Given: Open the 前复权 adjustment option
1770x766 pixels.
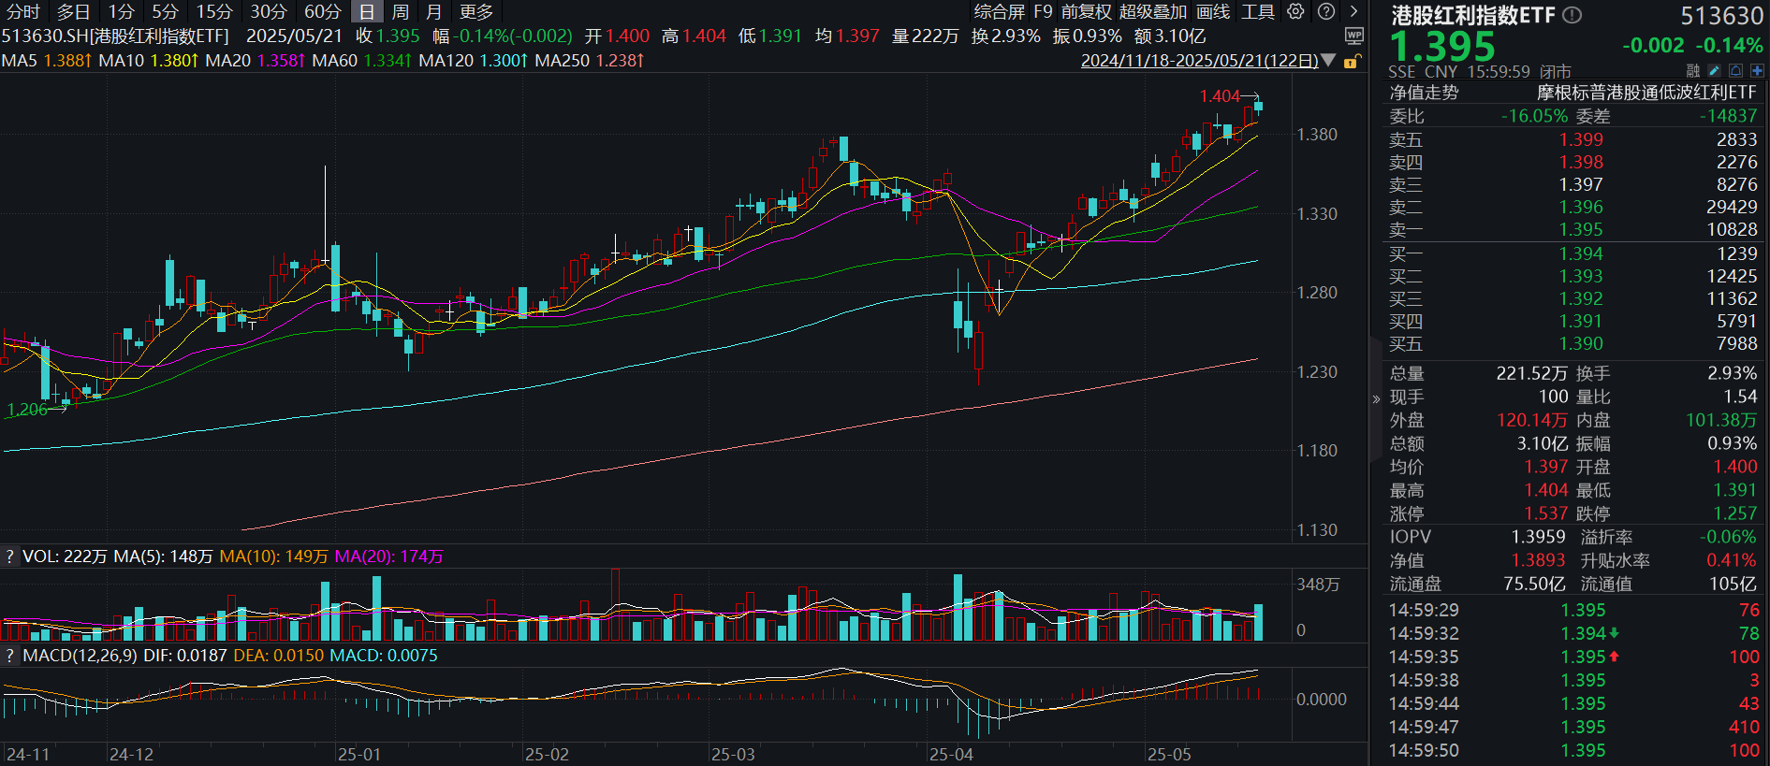Looking at the screenshot, I should (1086, 11).
